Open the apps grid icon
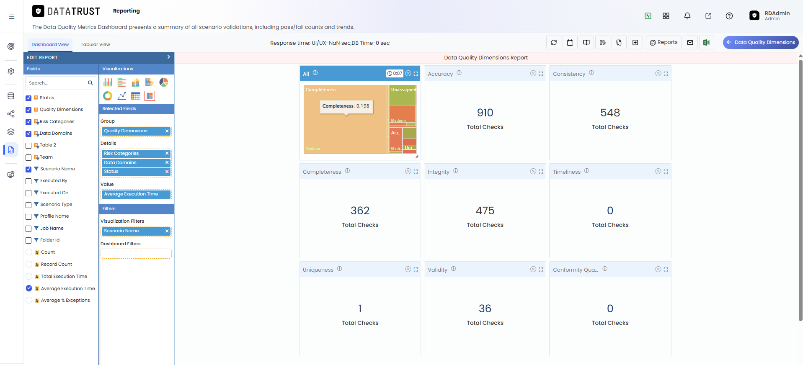Screen dimensions: 803x365 point(666,16)
